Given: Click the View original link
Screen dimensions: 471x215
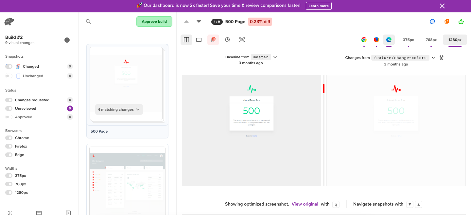Looking at the screenshot, I should tap(305, 204).
